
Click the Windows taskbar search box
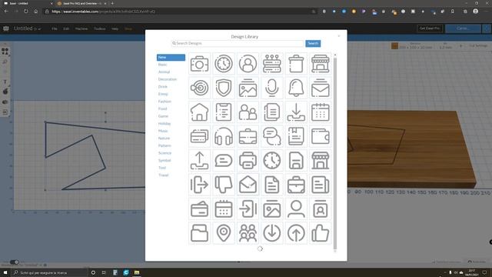pyautogui.click(x=49, y=272)
